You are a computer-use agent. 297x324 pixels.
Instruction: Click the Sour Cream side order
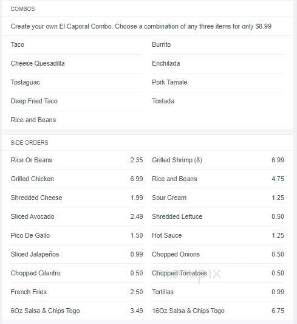point(218,198)
